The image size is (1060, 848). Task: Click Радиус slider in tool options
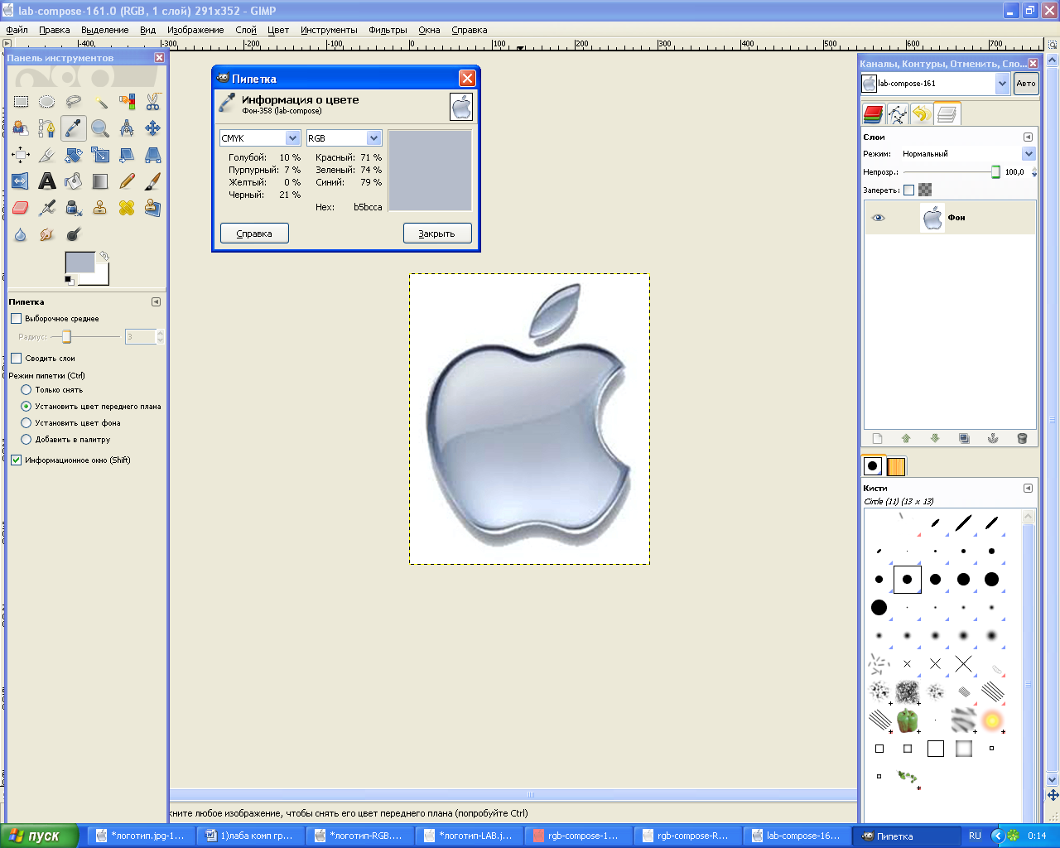85,337
